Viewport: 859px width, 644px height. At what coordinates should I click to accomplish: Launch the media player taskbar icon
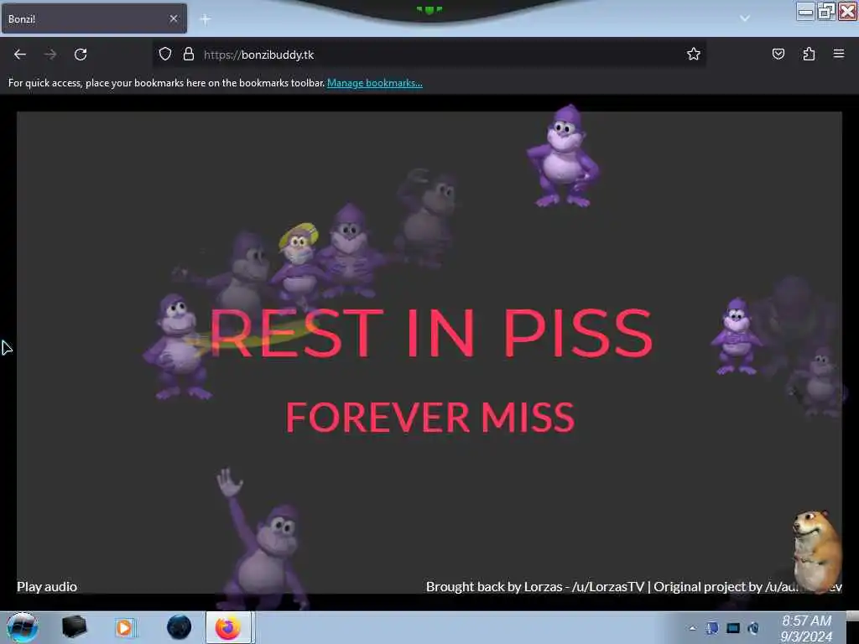(125, 627)
